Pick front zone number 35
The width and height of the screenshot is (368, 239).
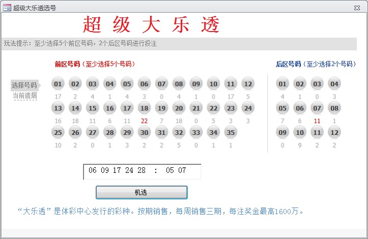pos(231,132)
